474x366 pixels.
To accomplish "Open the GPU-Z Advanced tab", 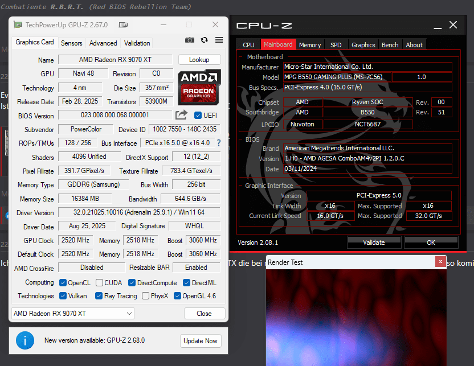I will click(103, 43).
